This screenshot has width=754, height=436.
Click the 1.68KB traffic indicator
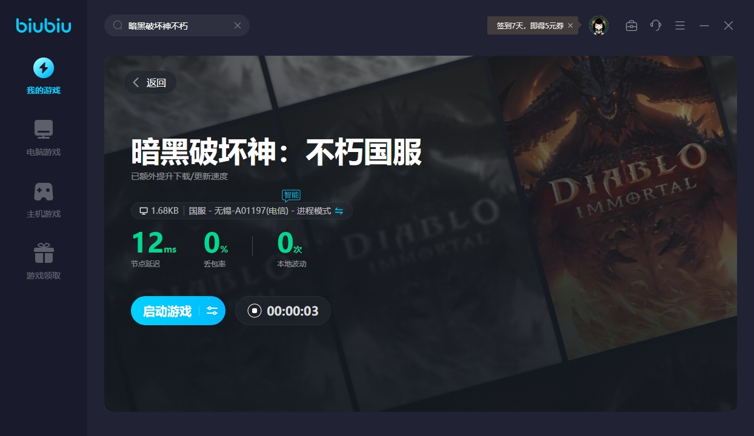[159, 211]
